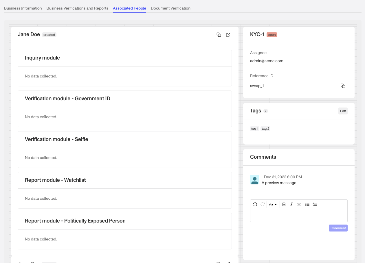Click the 'open' status badge
The image size is (365, 263).
272,35
